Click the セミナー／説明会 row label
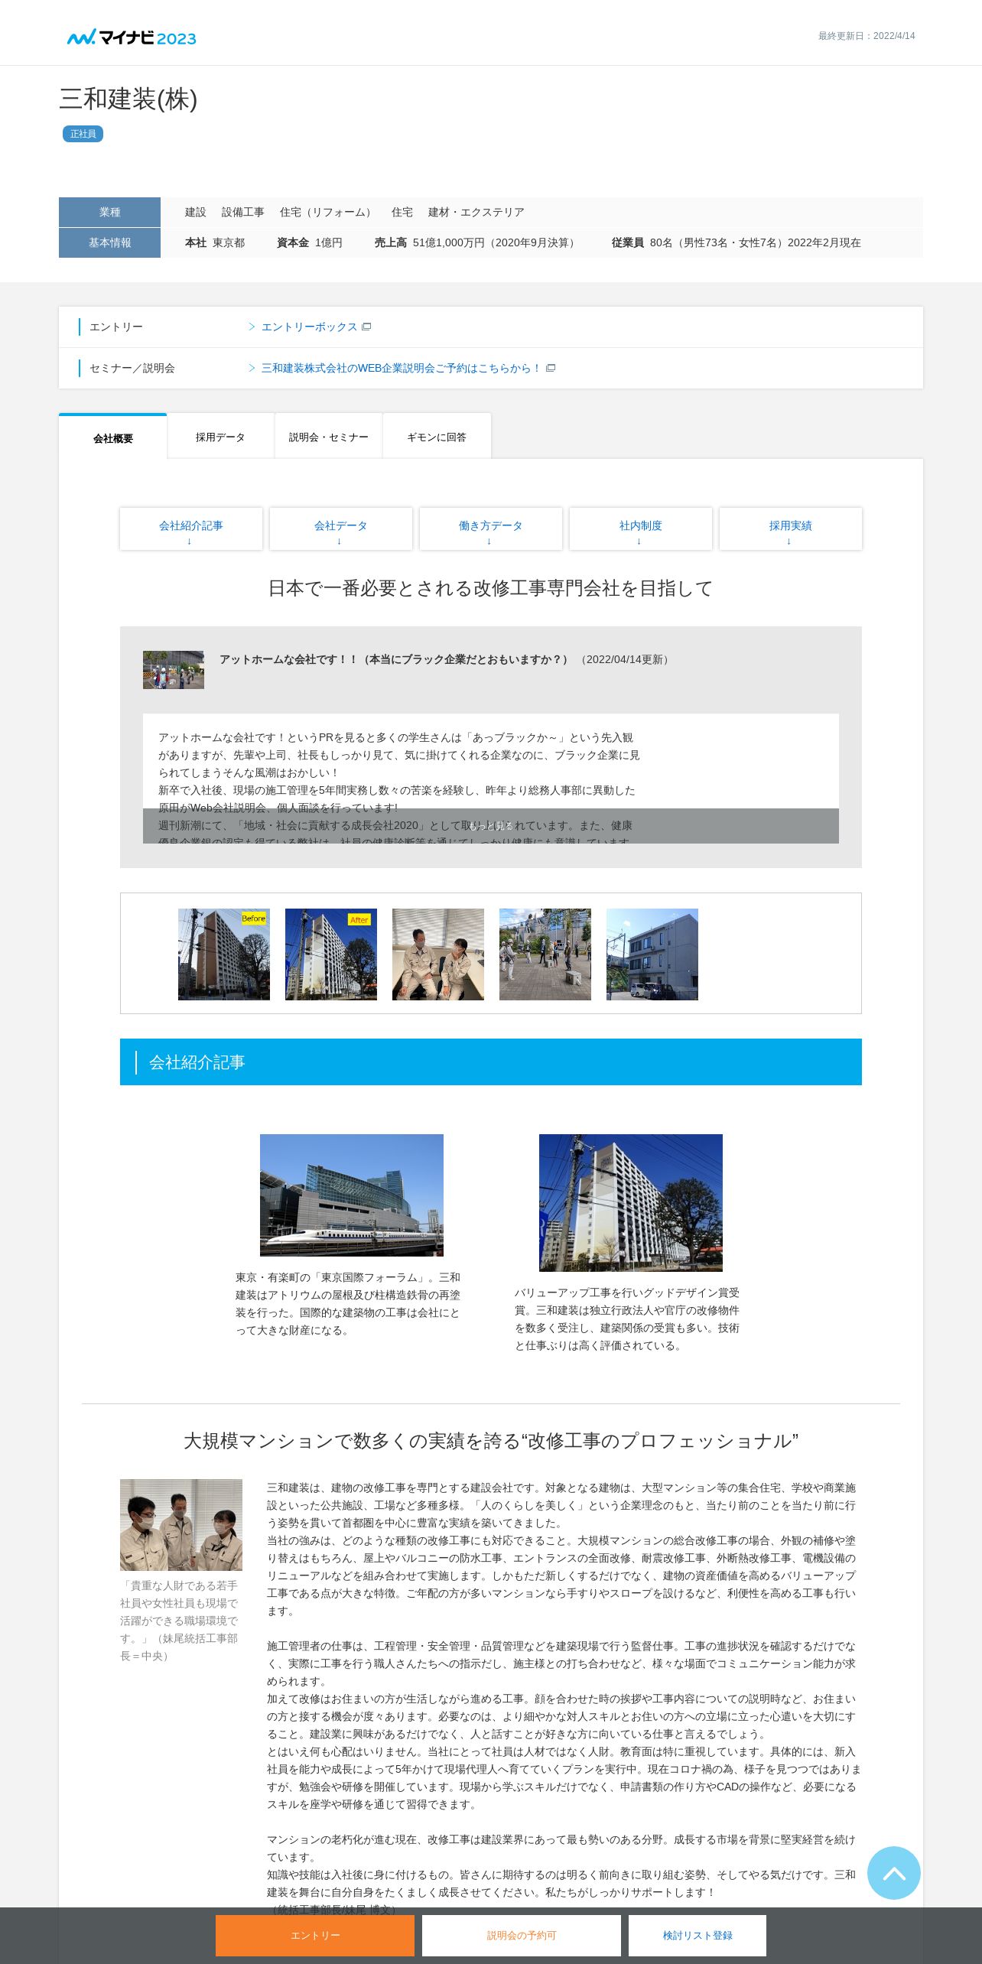Screen dimensions: 982x1964 [132, 368]
